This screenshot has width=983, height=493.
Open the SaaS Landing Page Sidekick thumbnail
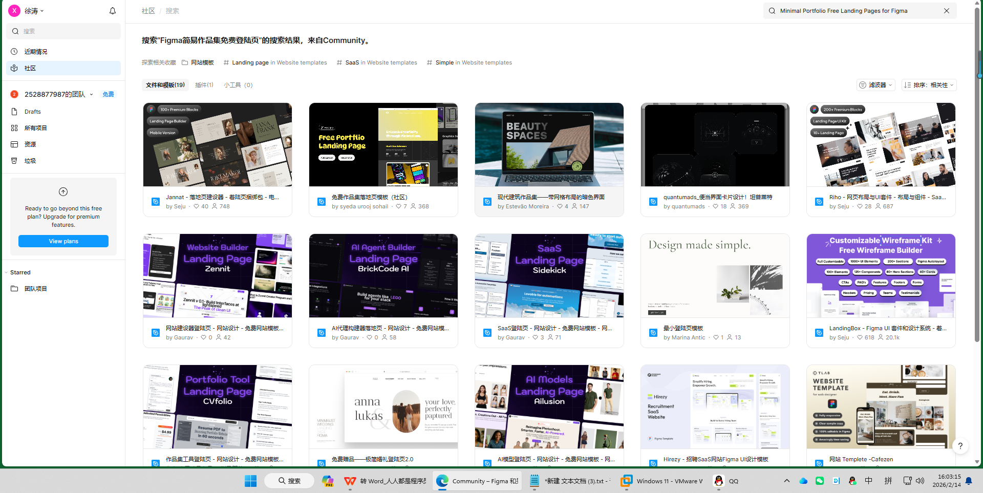(x=549, y=275)
